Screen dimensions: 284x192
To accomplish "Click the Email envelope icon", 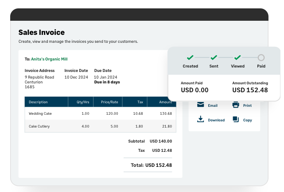I will click(201, 105).
